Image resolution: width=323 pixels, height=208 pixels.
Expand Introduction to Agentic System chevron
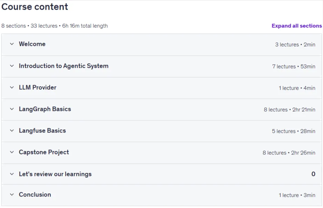[12, 66]
